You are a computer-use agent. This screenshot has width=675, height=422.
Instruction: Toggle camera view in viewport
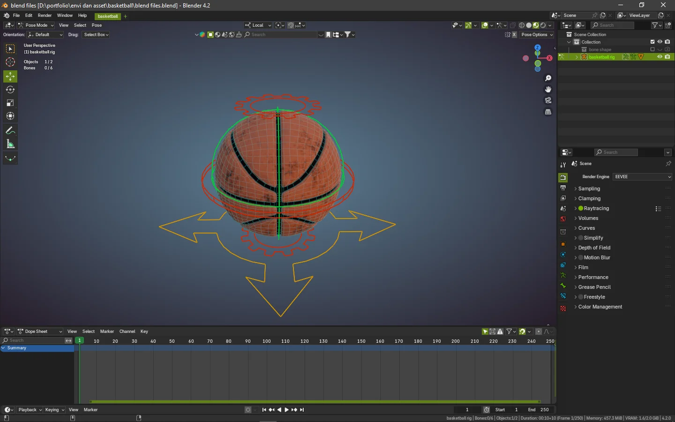tap(548, 100)
